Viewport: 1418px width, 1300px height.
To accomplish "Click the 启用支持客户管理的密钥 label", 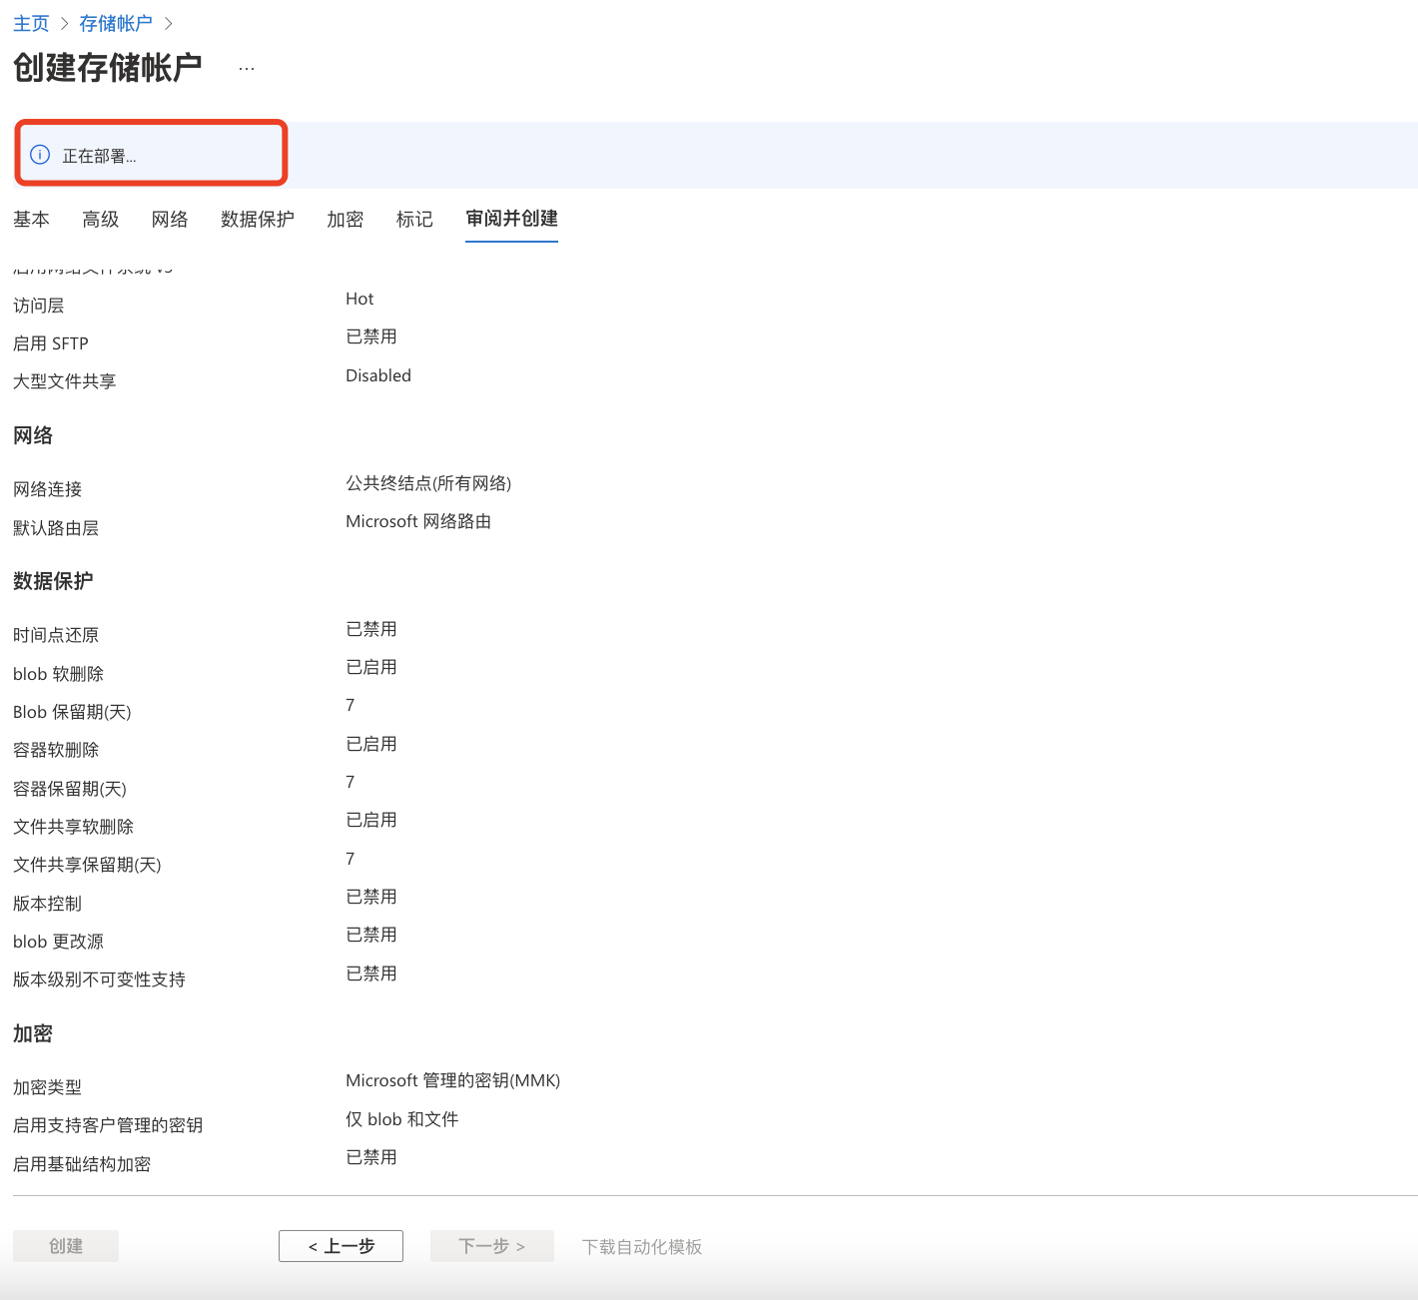I will tap(108, 1125).
